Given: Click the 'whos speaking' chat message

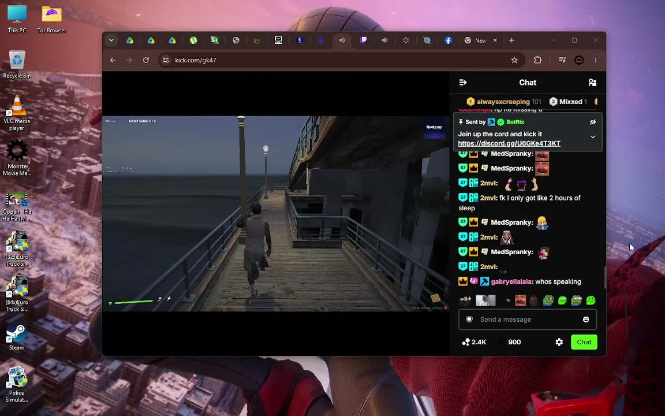Looking at the screenshot, I should tap(558, 281).
